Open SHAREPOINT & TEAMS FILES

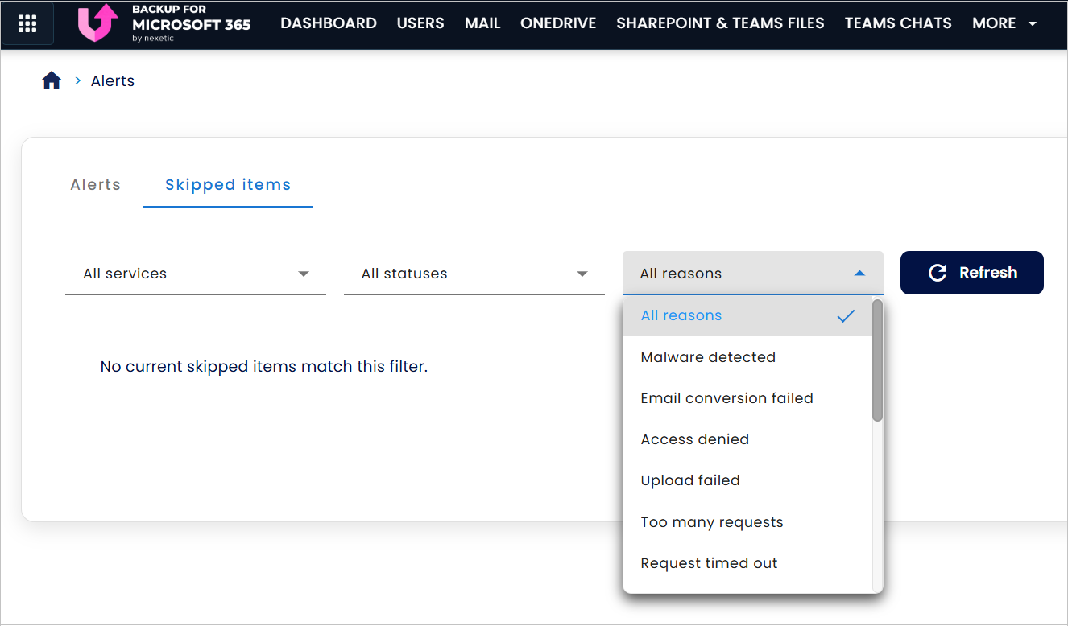pyautogui.click(x=720, y=23)
